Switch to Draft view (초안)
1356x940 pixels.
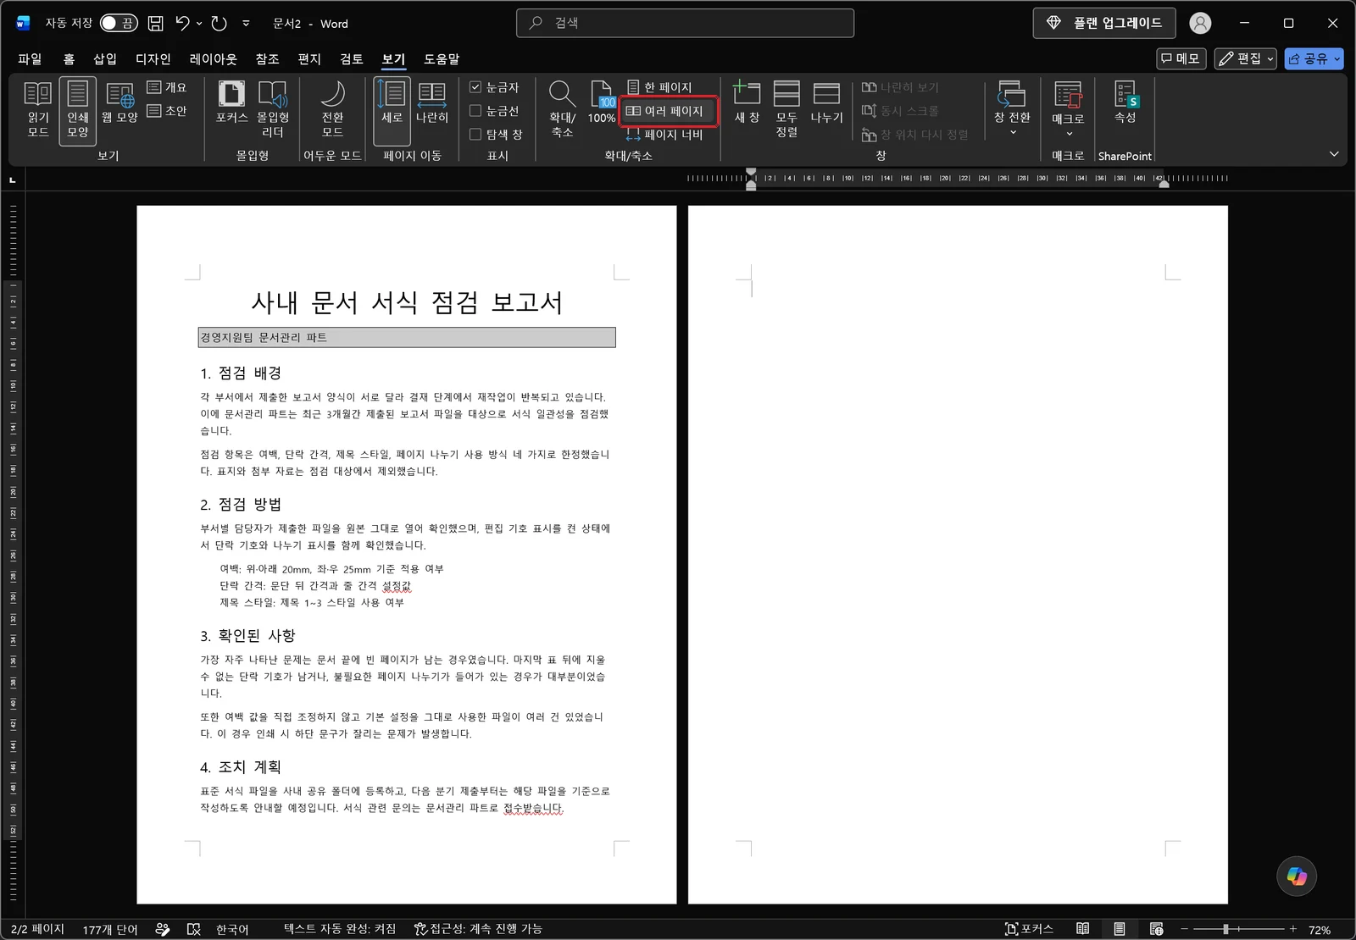167,111
